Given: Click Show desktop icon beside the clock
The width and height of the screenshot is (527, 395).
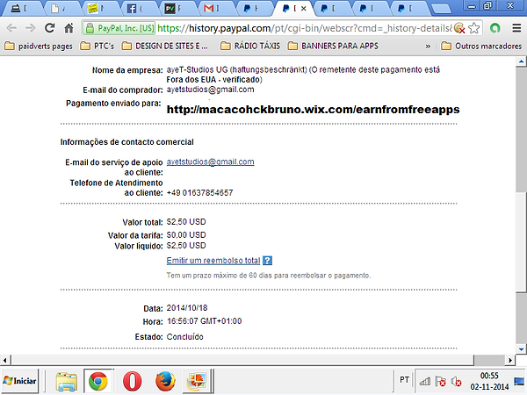Looking at the screenshot, I should [x=519, y=381].
